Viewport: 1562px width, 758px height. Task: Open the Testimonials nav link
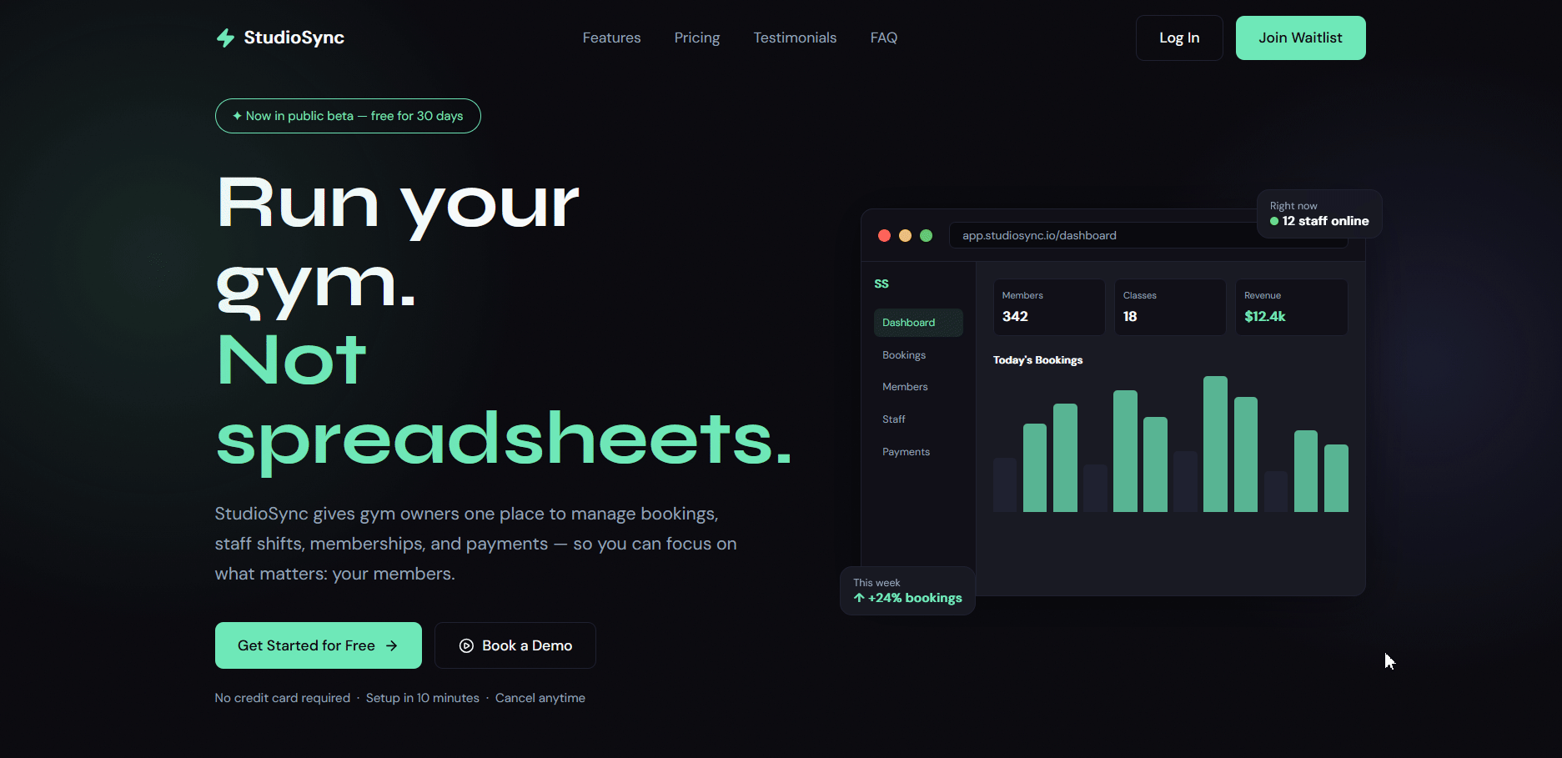click(x=794, y=38)
